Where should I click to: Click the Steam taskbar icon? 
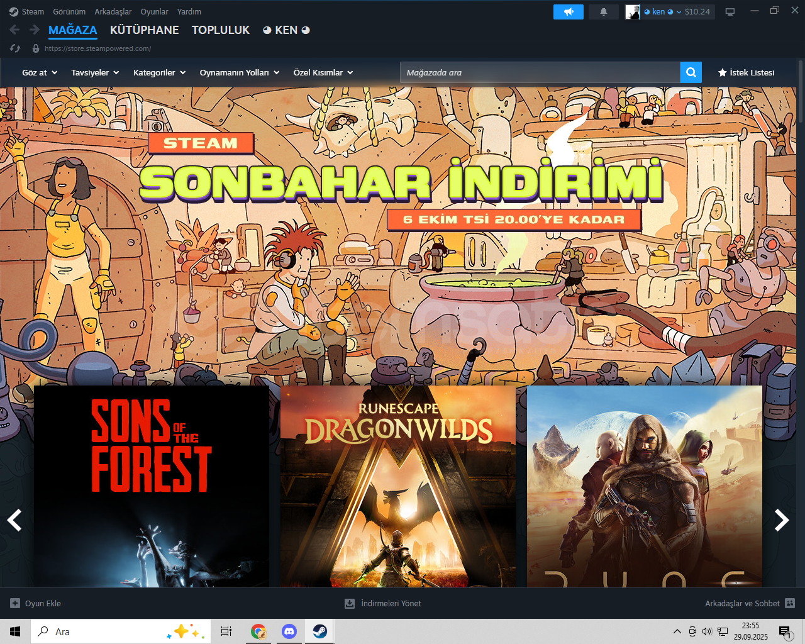319,631
